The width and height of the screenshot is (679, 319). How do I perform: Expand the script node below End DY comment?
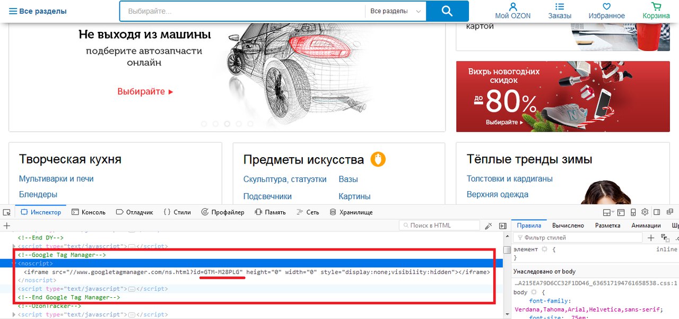point(14,247)
